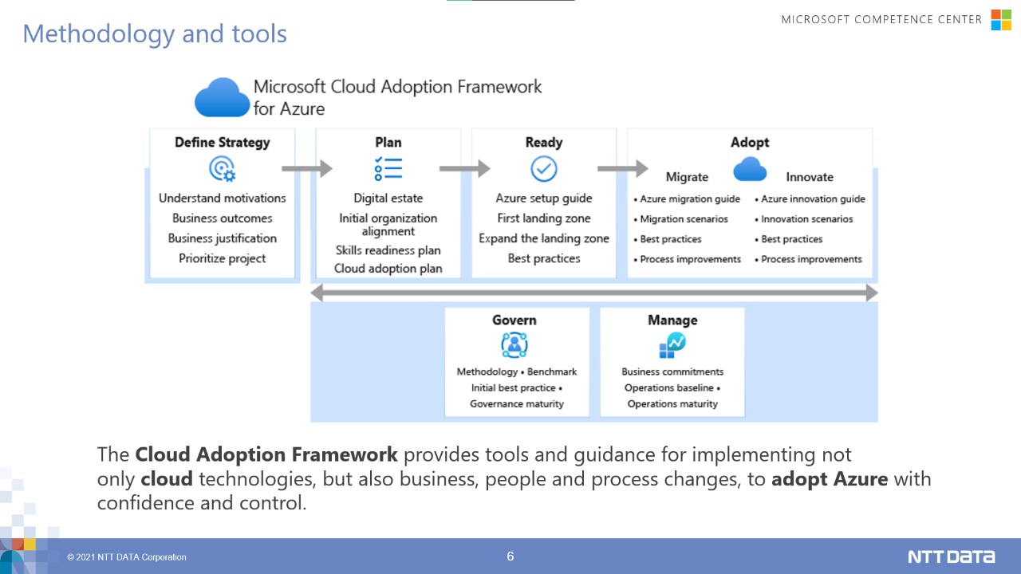Click the Microsoft Cloud Adoption Framework for Azure title
1021x574 pixels.
tap(397, 97)
